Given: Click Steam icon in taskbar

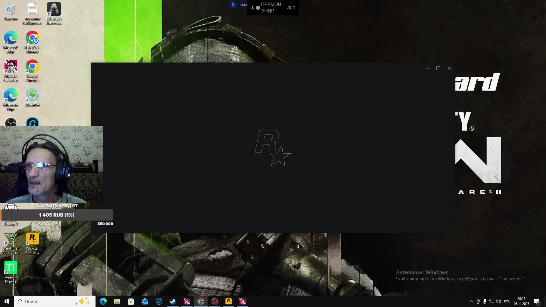Looking at the screenshot, I should coord(173,301).
